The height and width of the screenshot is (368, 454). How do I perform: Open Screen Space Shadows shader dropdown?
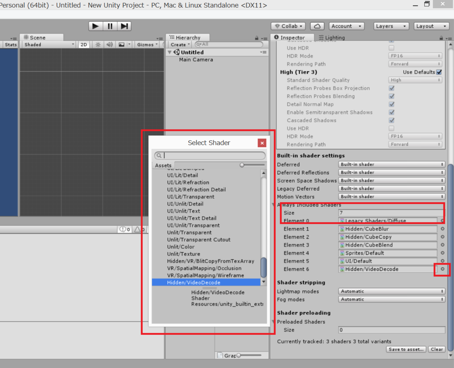coord(391,180)
